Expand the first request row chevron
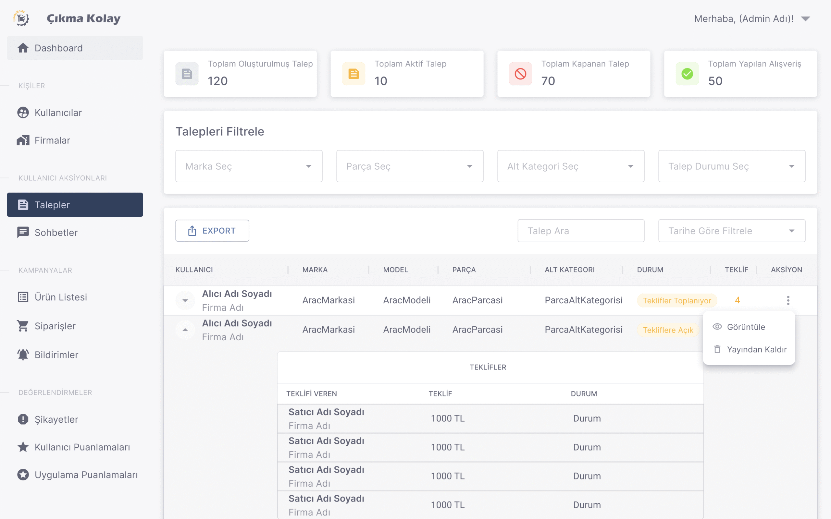This screenshot has width=831, height=519. 185,300
